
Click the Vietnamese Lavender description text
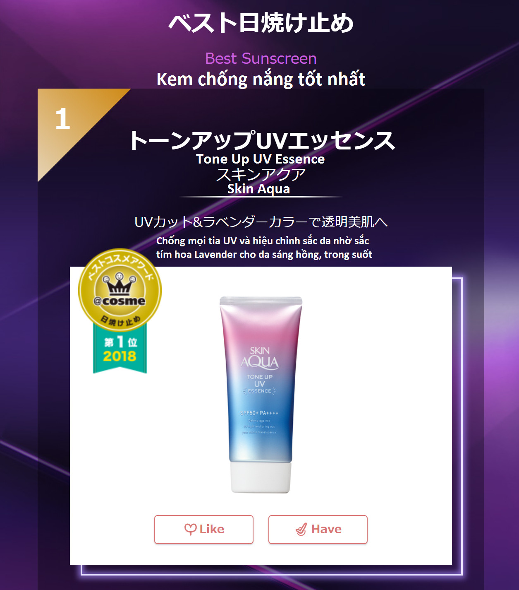click(264, 248)
